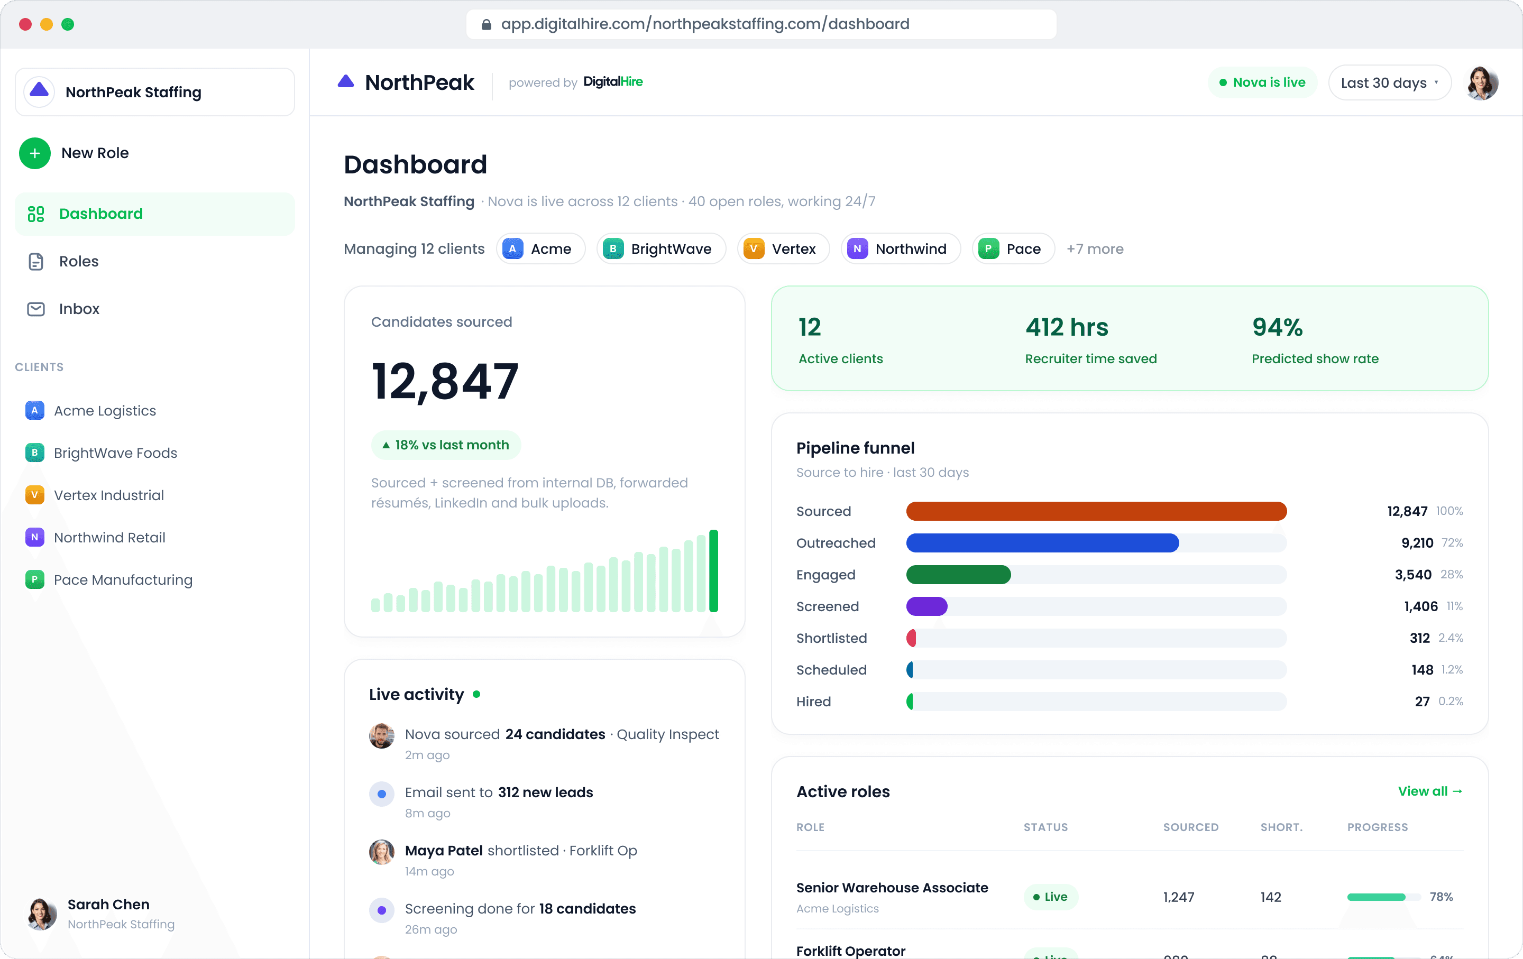Open the NorthPeak Staffing workspace selector
Viewport: 1523px width, 959px height.
tap(155, 91)
